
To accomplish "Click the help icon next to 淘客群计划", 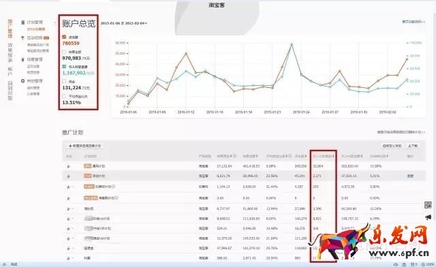I will tap(116, 198).
